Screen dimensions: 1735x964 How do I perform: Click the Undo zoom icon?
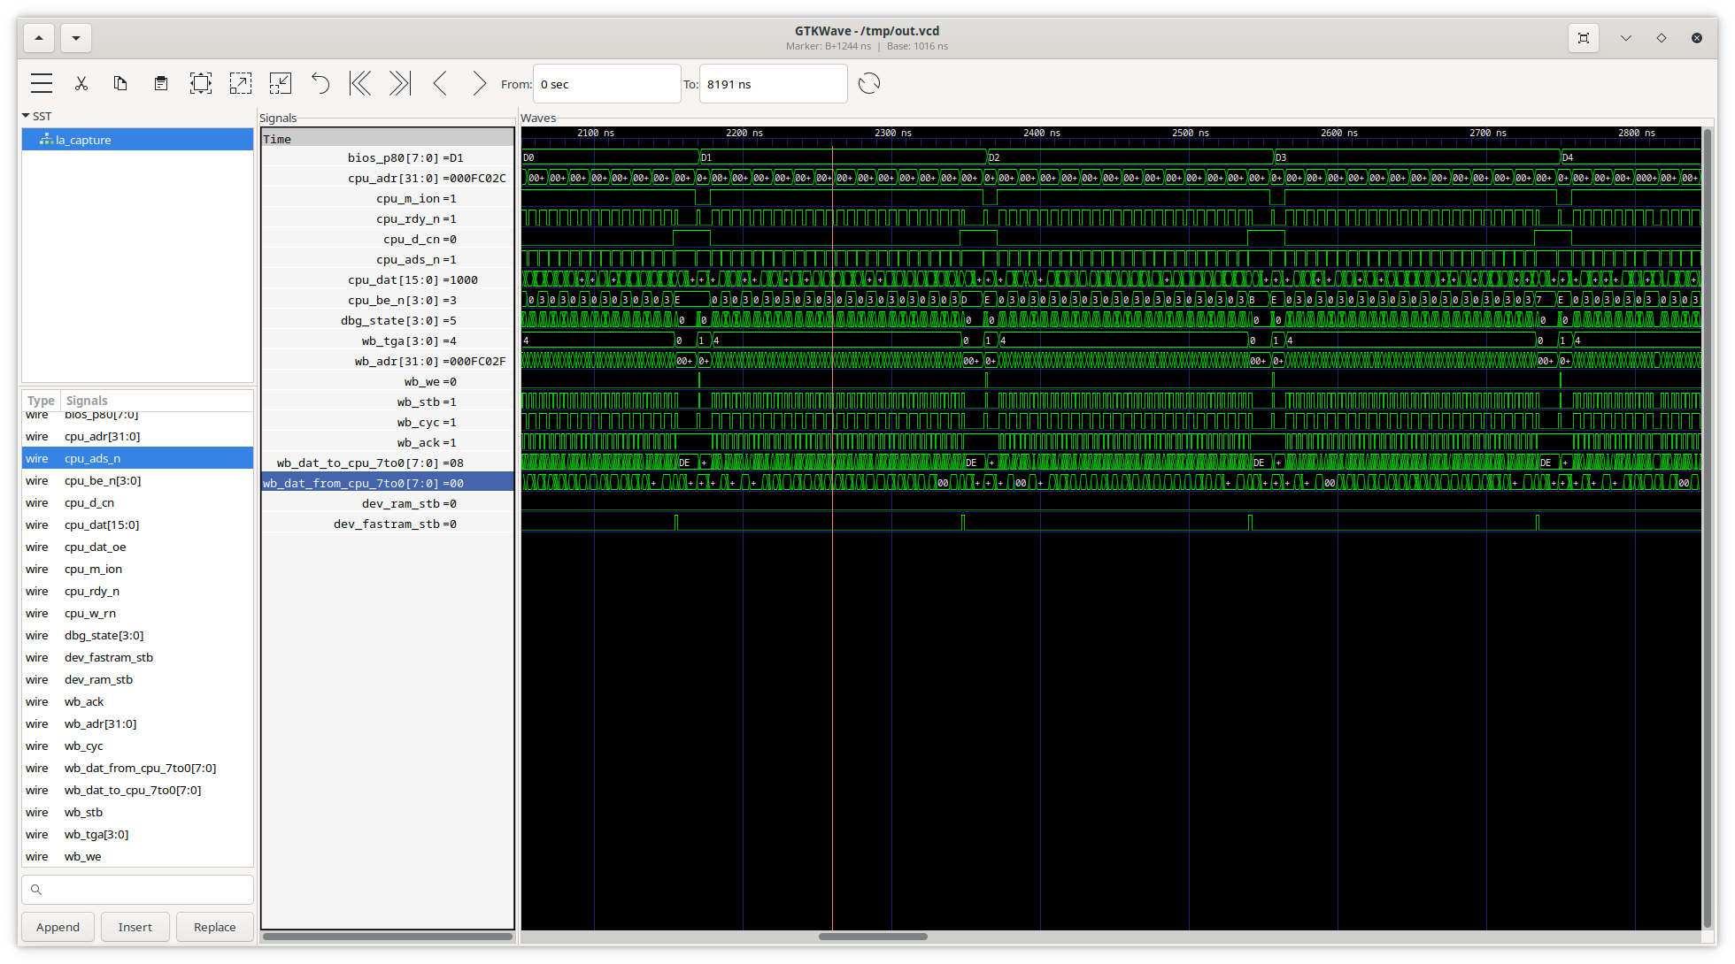[x=320, y=84]
